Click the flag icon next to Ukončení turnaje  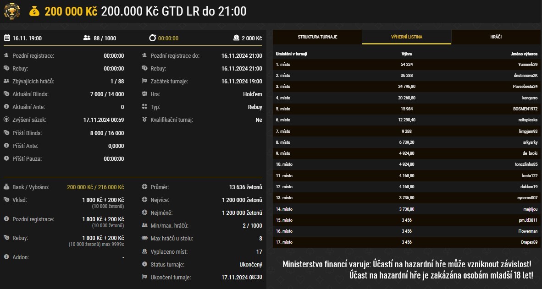point(145,277)
